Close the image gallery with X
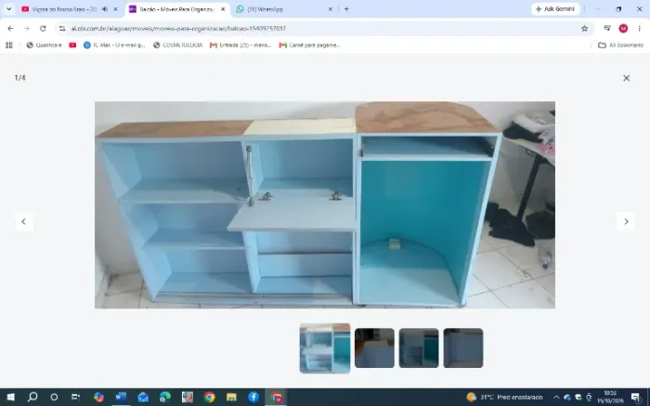Viewport: 650px width, 406px height. pos(626,78)
